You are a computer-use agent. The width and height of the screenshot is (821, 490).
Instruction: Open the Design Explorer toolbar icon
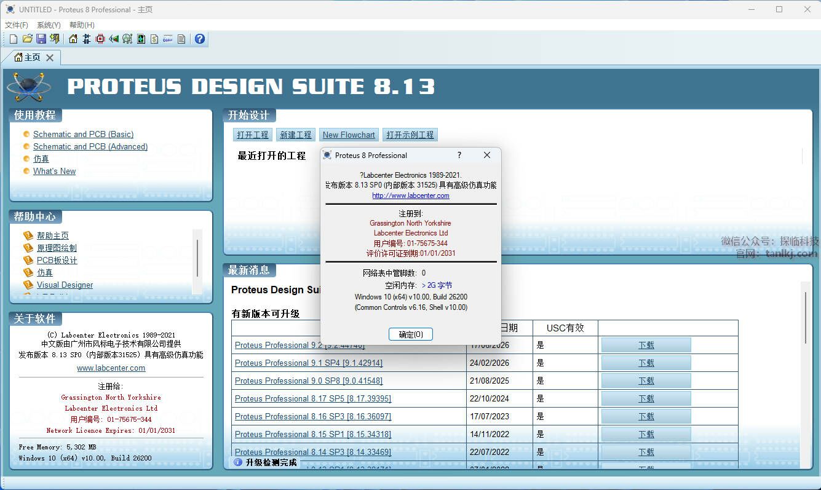tap(141, 39)
